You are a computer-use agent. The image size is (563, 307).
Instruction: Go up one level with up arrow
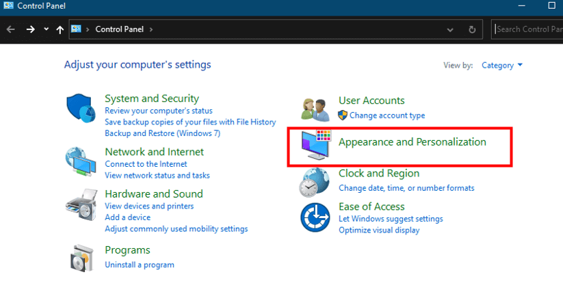pos(60,29)
